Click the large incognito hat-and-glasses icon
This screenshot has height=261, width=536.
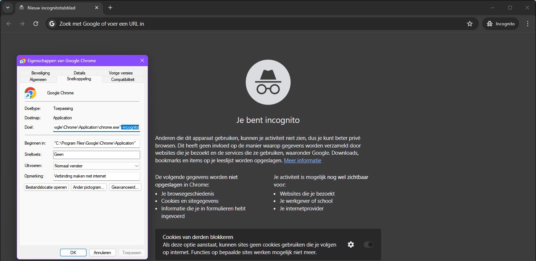point(268,83)
